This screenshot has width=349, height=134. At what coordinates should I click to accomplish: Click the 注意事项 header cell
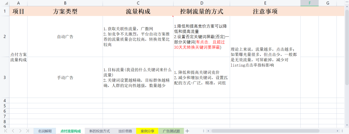click(265, 11)
